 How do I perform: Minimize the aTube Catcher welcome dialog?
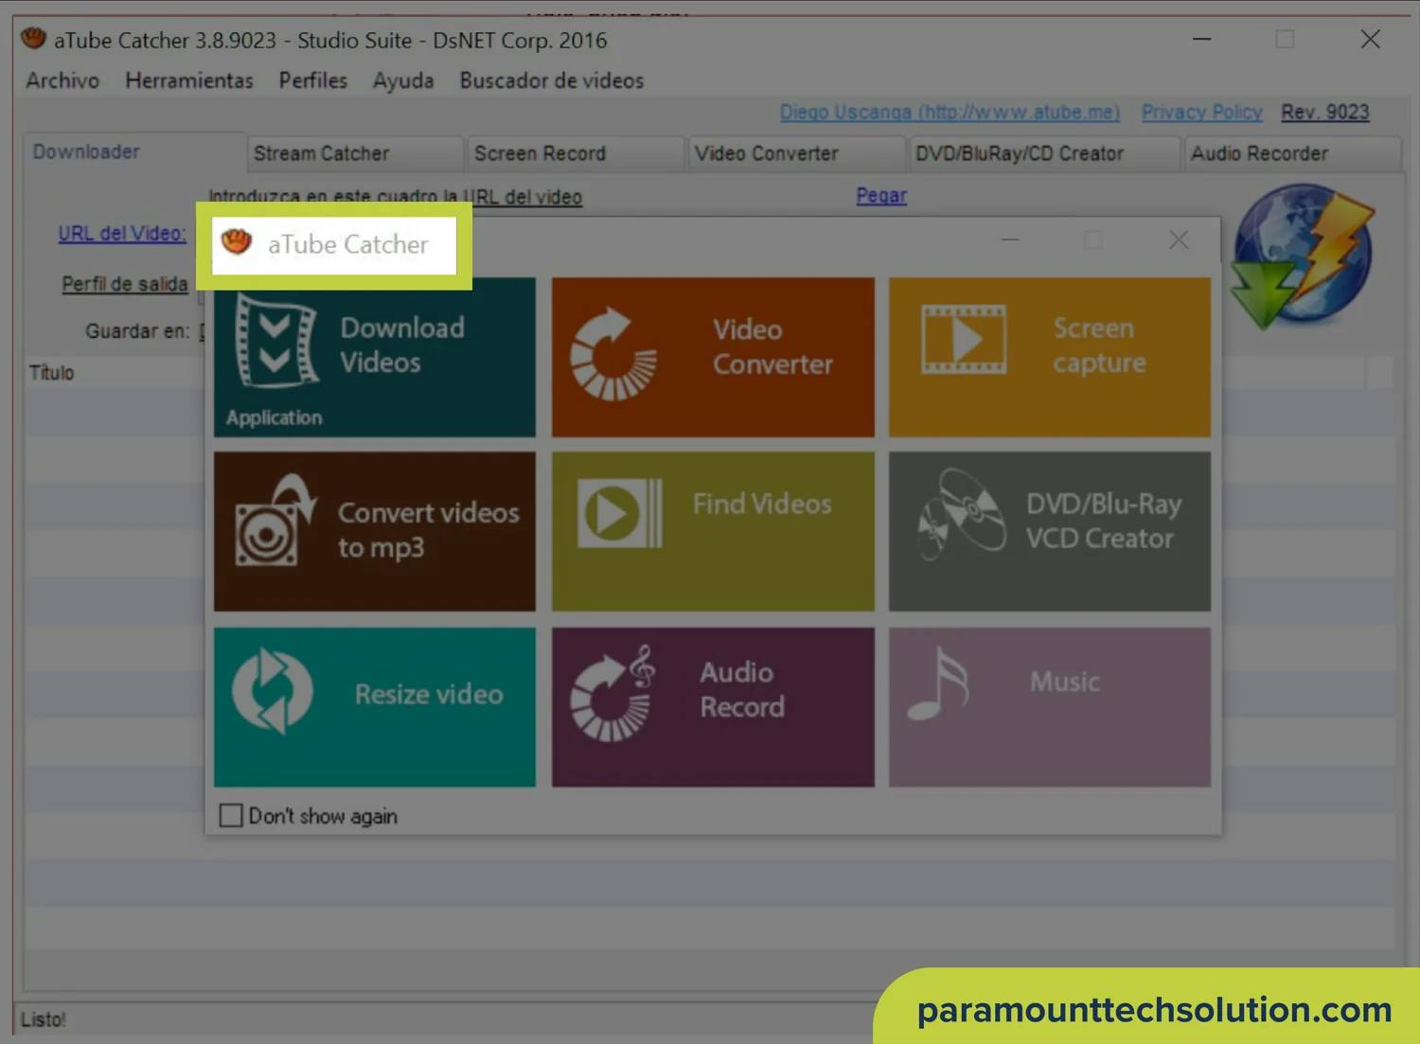click(1010, 240)
